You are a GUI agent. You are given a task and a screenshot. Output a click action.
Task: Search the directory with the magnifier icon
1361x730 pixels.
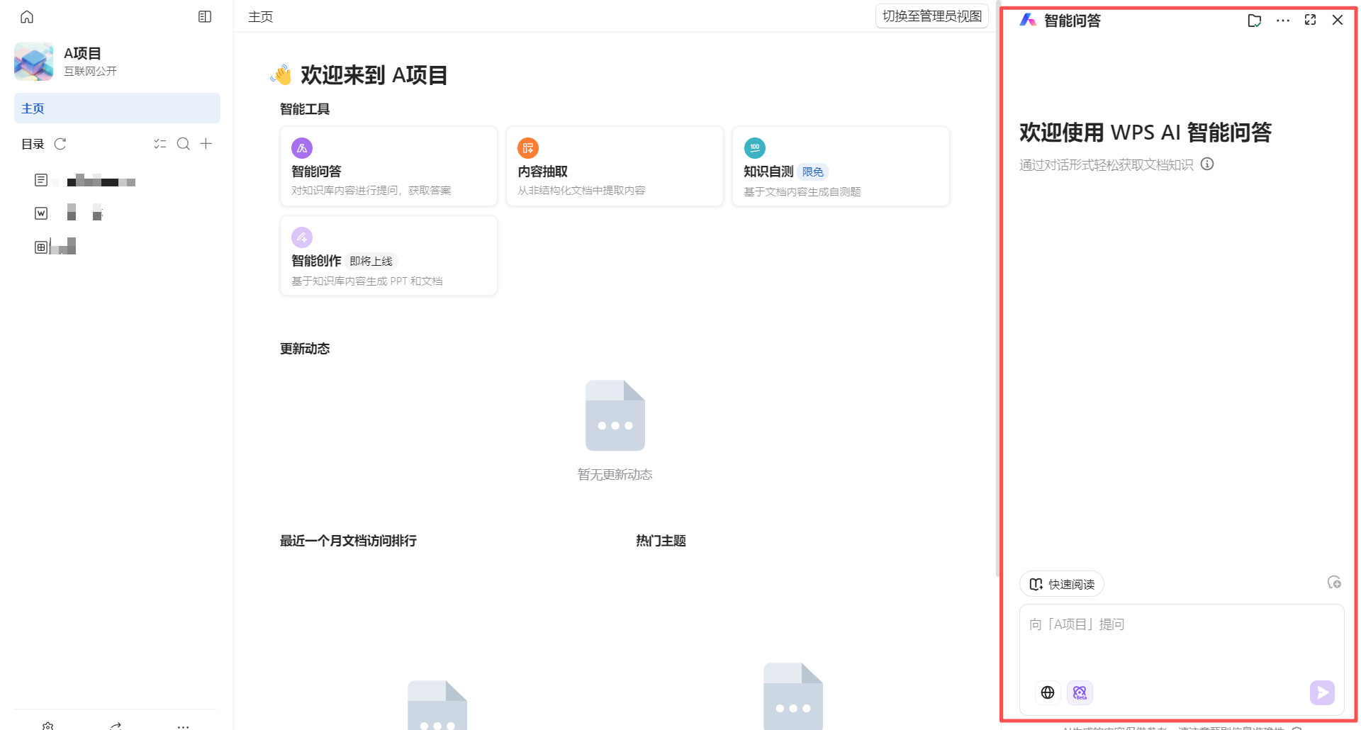pos(183,144)
